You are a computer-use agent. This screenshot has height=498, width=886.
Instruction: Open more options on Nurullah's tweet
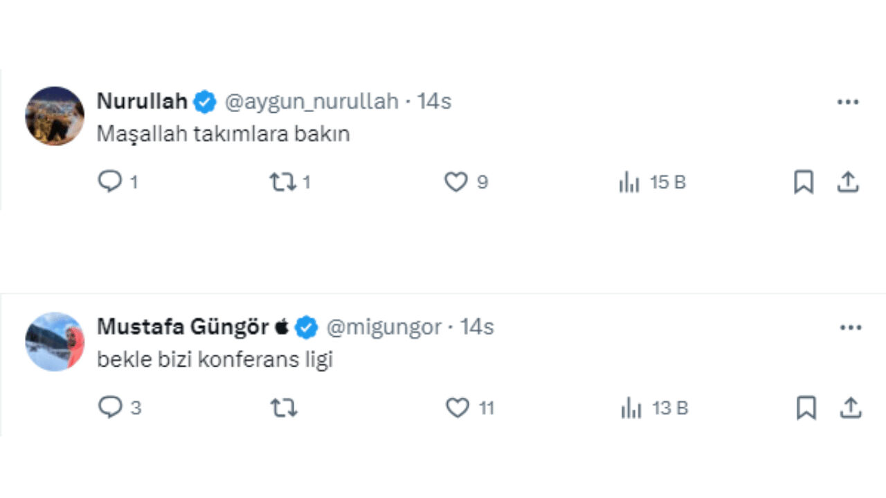[x=848, y=102]
